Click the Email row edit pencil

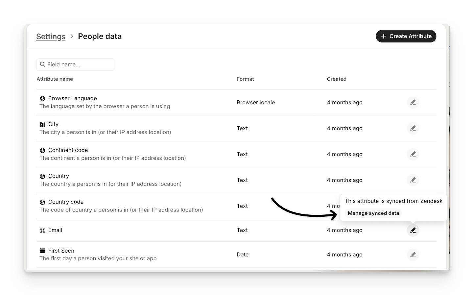coord(413,230)
